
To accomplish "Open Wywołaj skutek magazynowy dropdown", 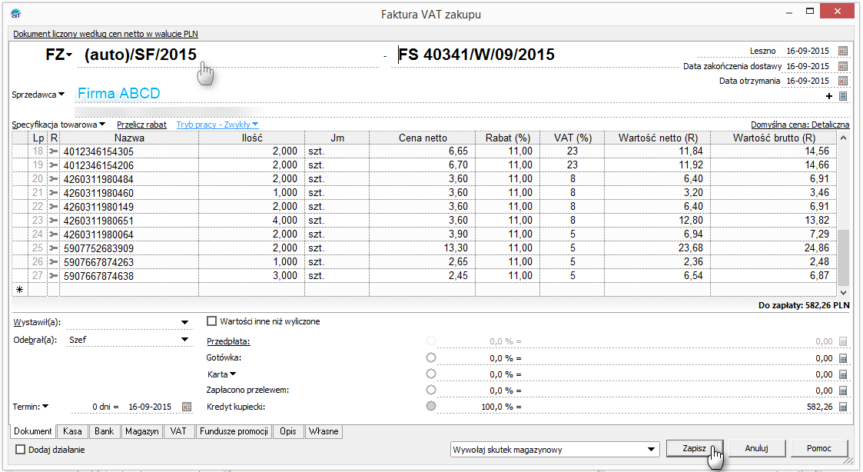I will click(651, 450).
